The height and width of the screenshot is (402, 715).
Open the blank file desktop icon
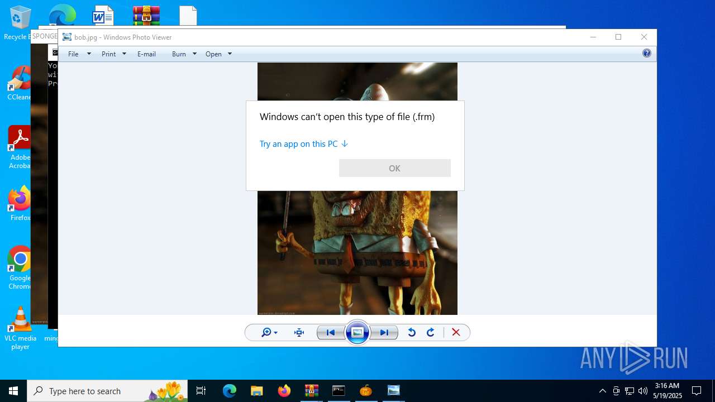point(188,15)
